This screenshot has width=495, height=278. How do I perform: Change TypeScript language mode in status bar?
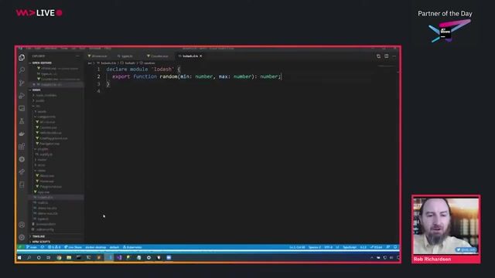coord(350,247)
